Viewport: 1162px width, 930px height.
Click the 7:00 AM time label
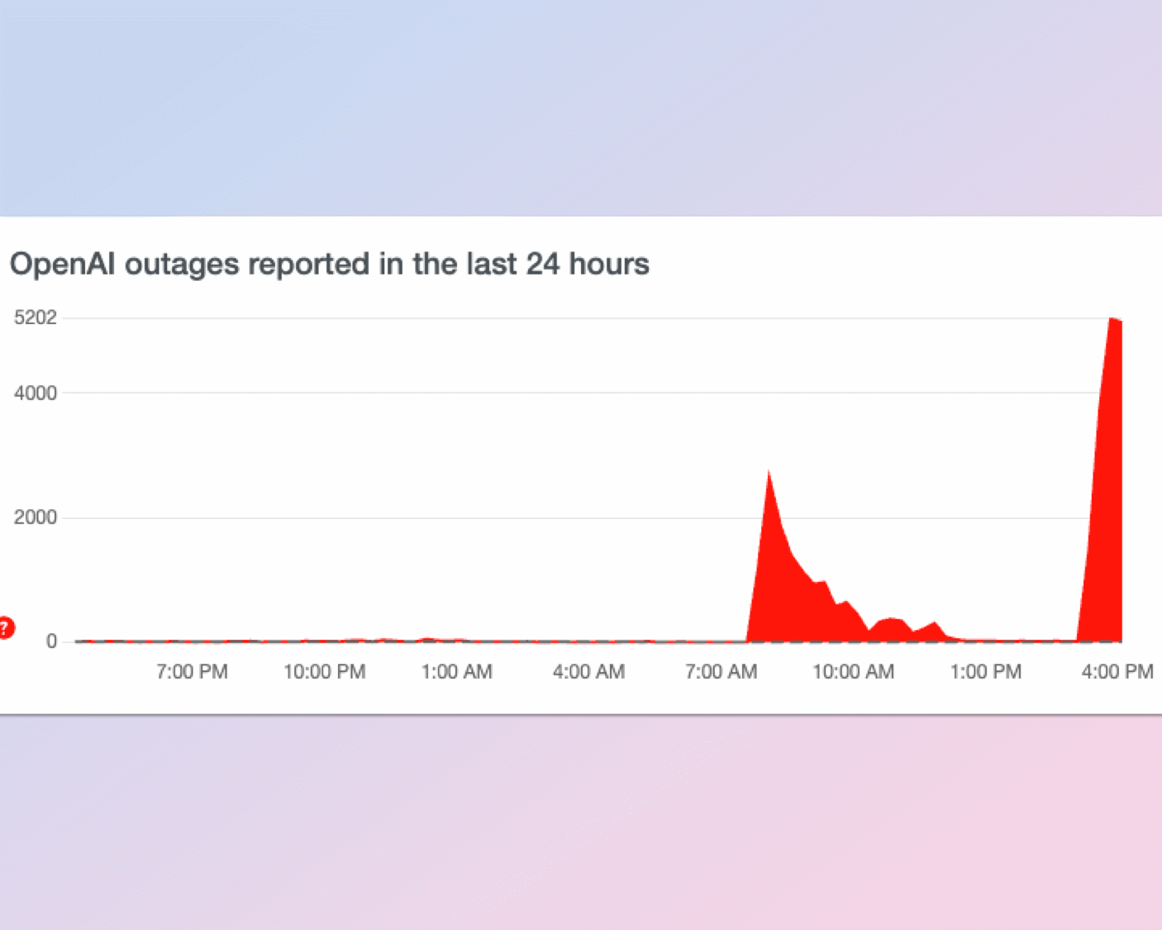pos(721,671)
